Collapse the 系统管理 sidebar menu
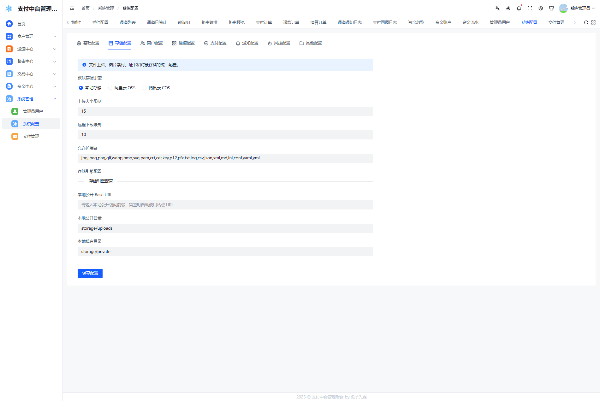Screen dimensions: 600x401 pos(31,99)
